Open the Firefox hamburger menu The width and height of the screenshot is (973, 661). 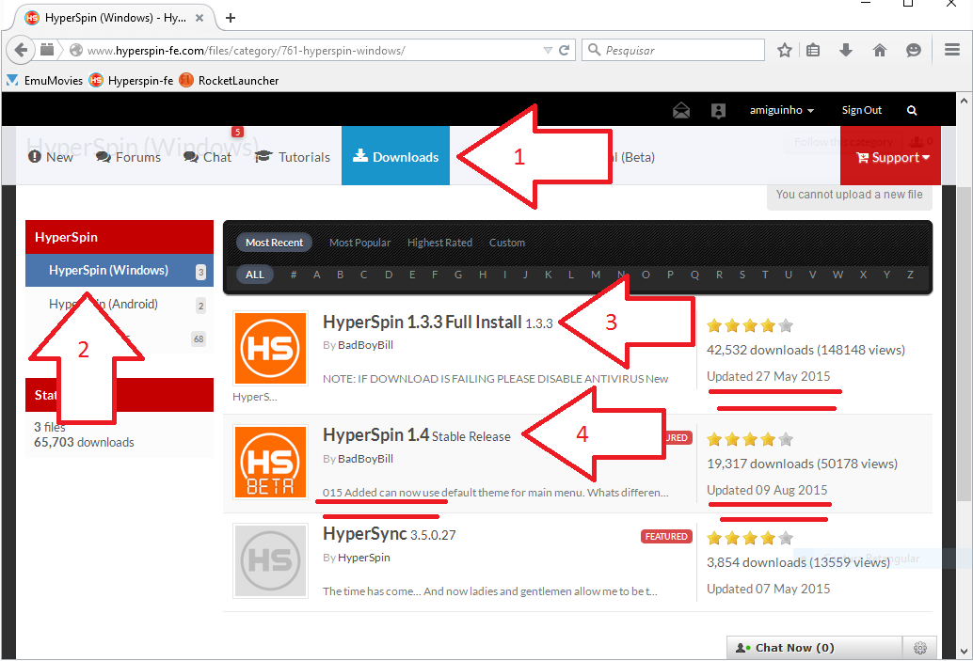(x=952, y=50)
